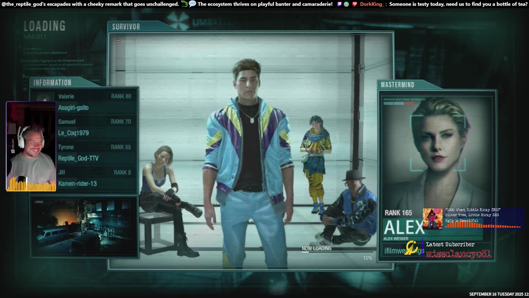
Task: Click the heart badge next to DorkKing_
Action: pyautogui.click(x=355, y=4)
